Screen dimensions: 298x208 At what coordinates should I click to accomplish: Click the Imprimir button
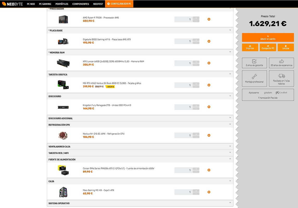pos(250,47)
